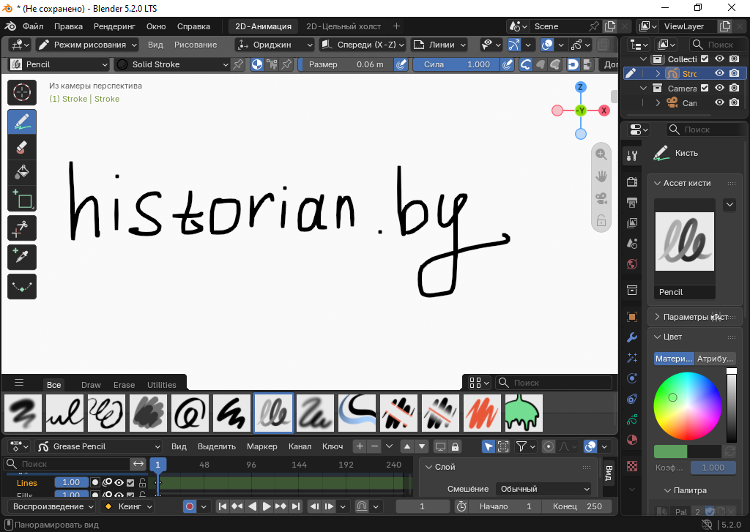Select the red Marker brush thumbnail
The image size is (750, 532).
(482, 413)
